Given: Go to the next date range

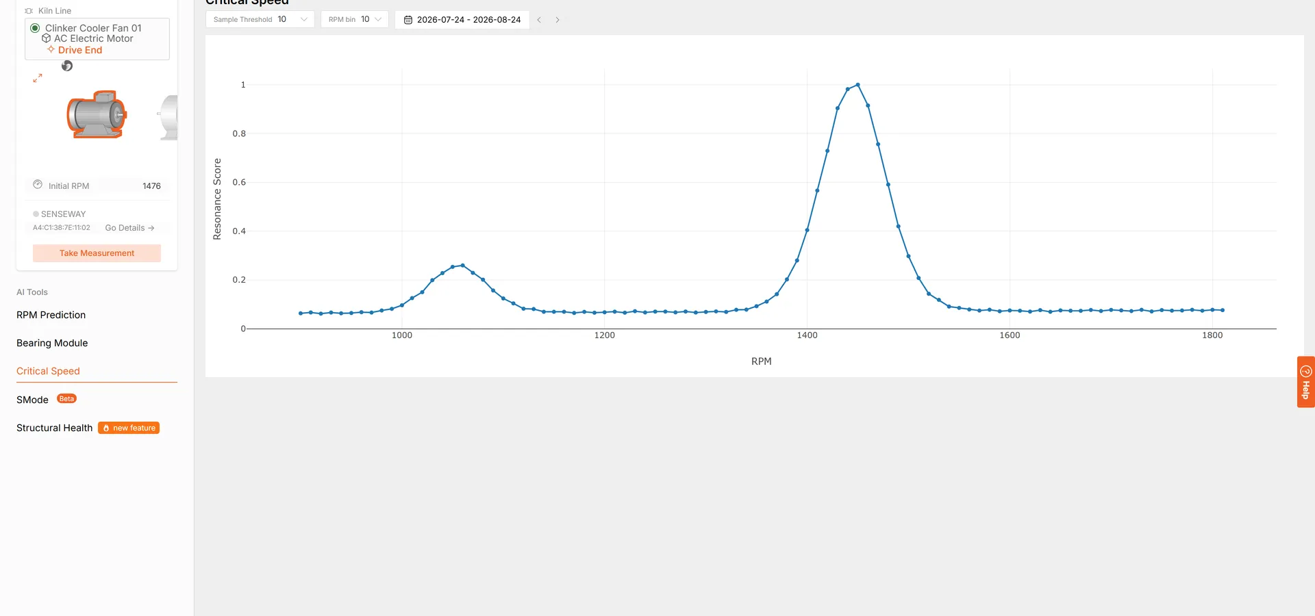Looking at the screenshot, I should click(x=558, y=20).
